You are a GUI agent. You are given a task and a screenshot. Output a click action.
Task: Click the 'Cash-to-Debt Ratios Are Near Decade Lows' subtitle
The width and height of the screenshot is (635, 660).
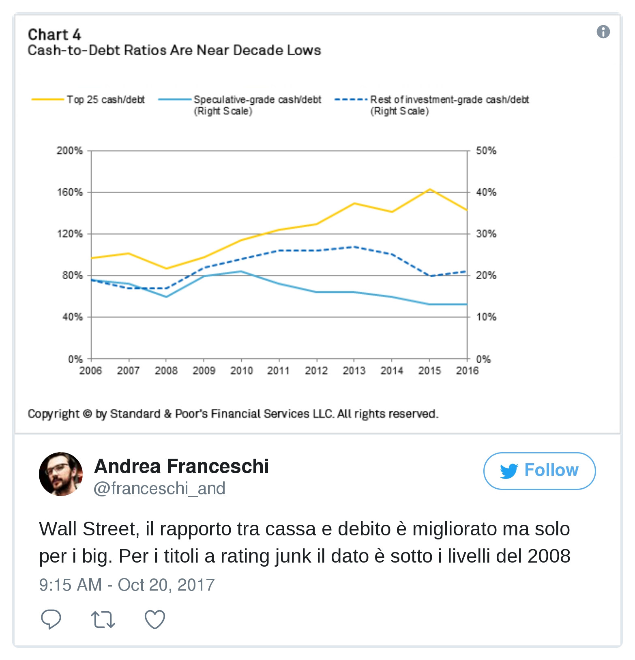(x=174, y=50)
